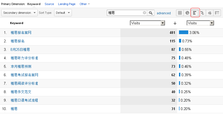Switch to comparison view icon
Image resolution: width=223 pixels, height=114 pixels.
(x=202, y=13)
